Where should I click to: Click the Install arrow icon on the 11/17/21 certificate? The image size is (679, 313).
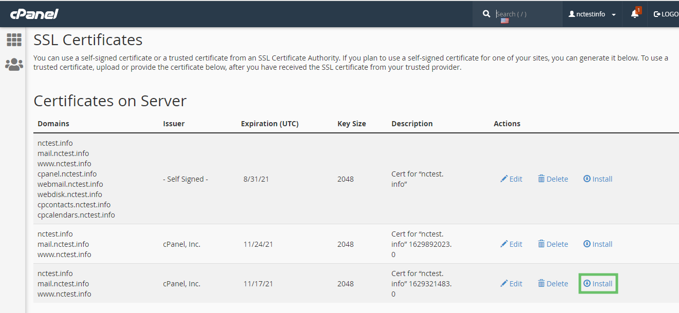click(586, 283)
